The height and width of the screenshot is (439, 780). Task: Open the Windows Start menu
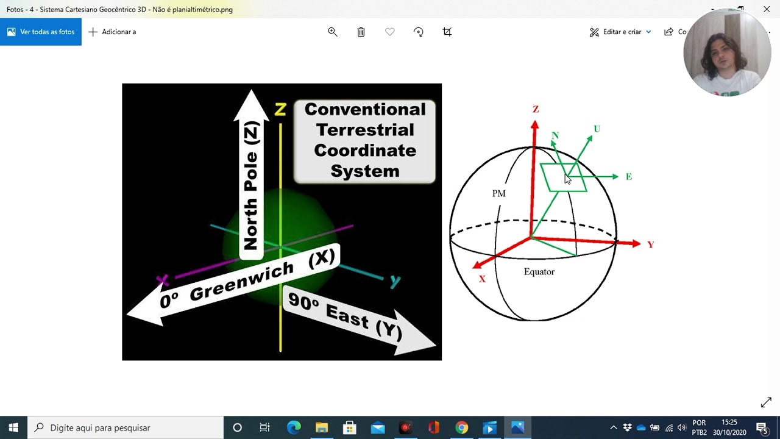(13, 427)
